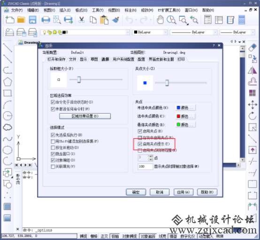Select the Ellipse draw tool
260x240 pixels.
8,150
